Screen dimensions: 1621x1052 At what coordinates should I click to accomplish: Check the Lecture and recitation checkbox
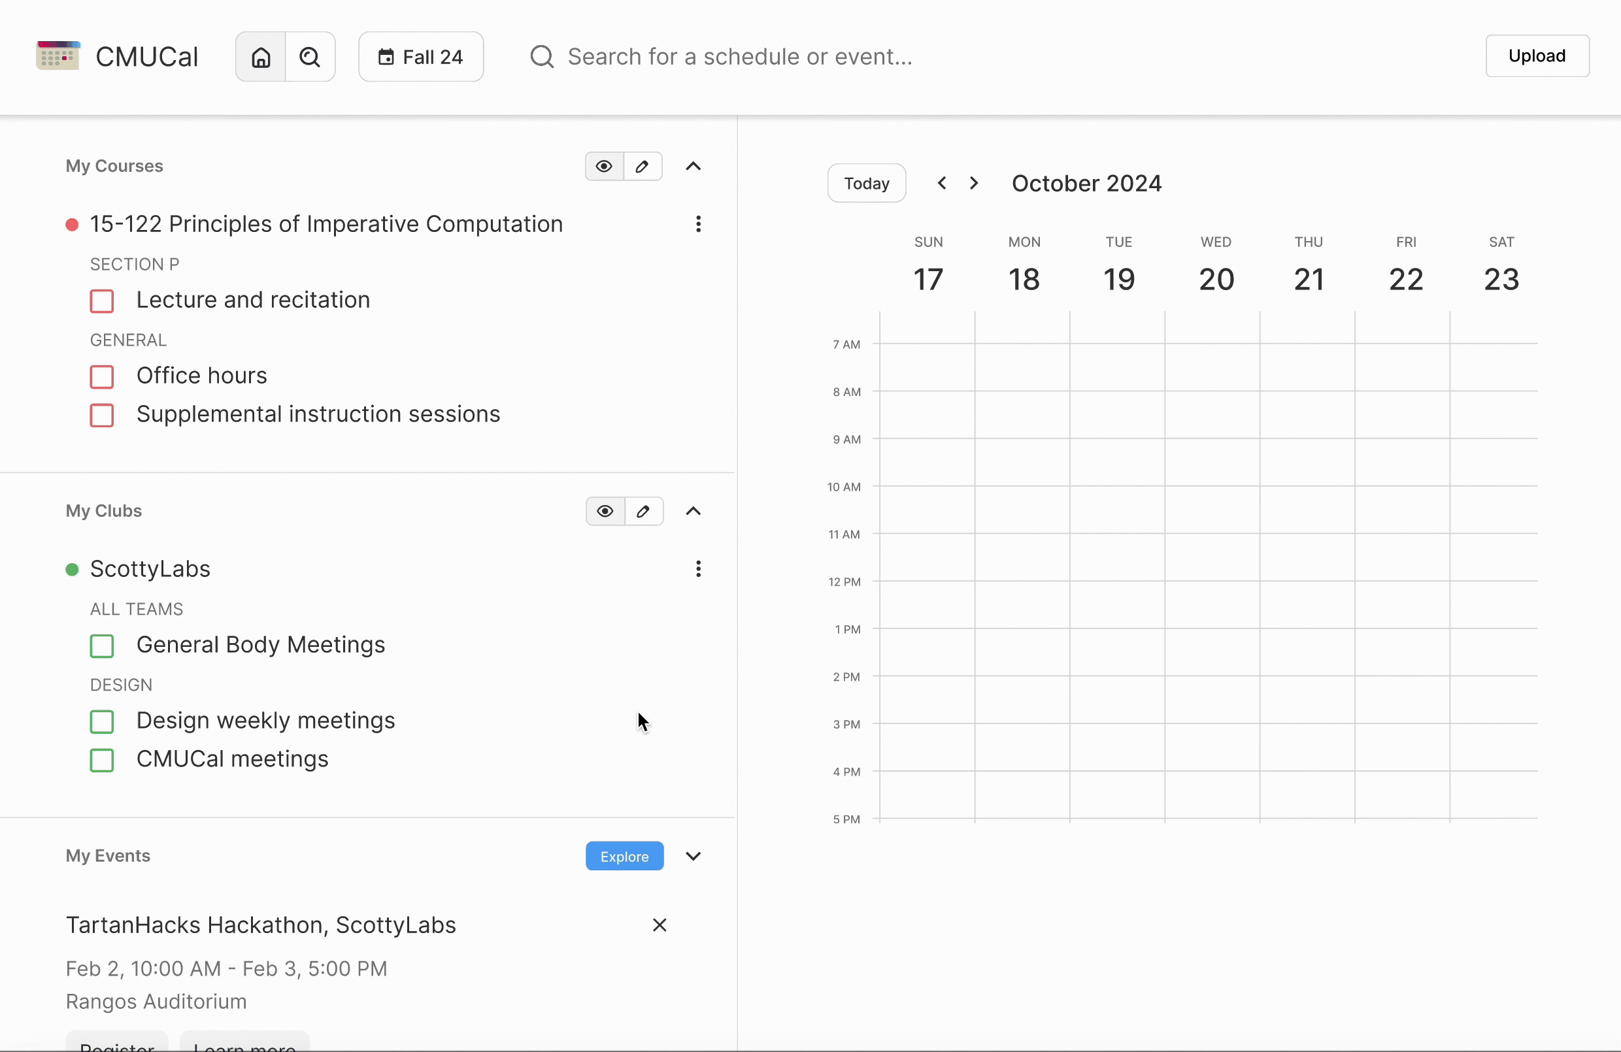102,301
